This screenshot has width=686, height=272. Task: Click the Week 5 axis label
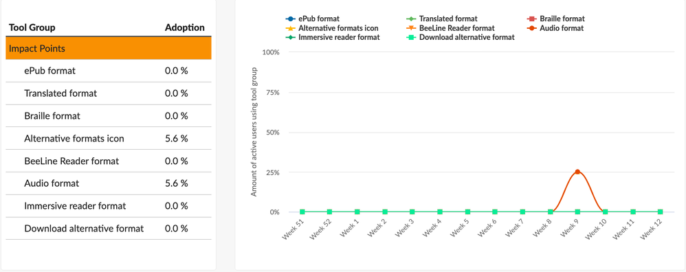tap(460, 229)
